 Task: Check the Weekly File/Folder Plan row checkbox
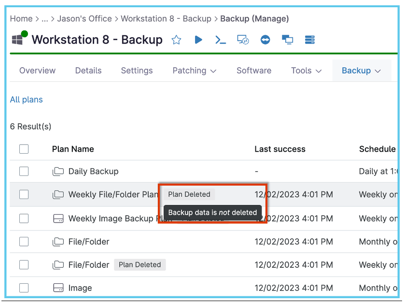click(x=24, y=194)
